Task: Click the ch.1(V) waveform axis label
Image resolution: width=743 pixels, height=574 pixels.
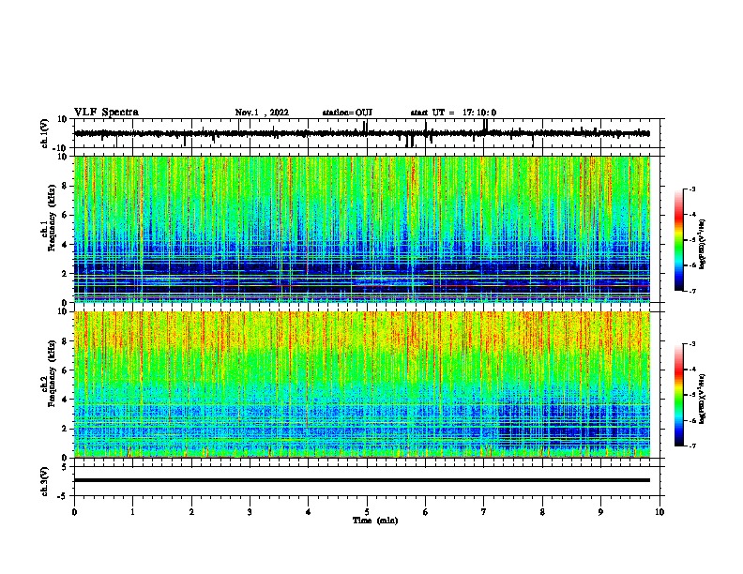Action: [x=45, y=133]
